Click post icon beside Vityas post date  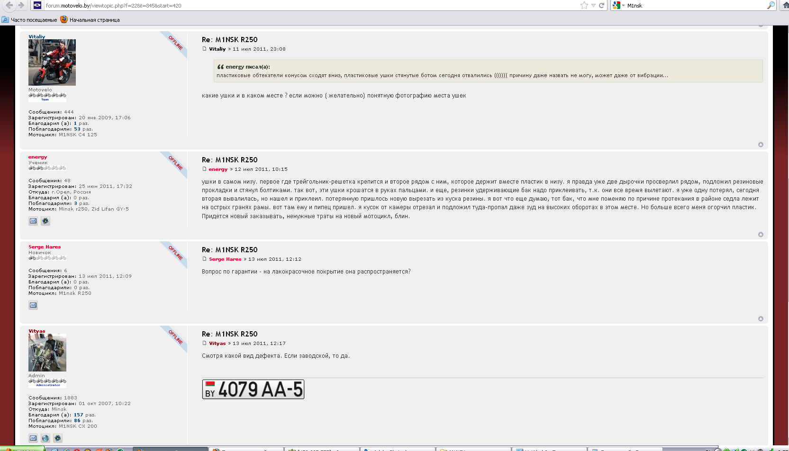tap(205, 343)
